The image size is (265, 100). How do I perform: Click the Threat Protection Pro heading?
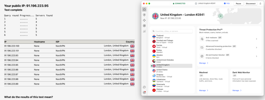[211, 29]
